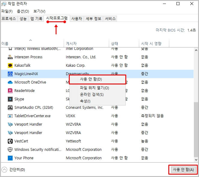Click the VestCert app icon
Screen dimensions: 199x177
tap(10, 141)
